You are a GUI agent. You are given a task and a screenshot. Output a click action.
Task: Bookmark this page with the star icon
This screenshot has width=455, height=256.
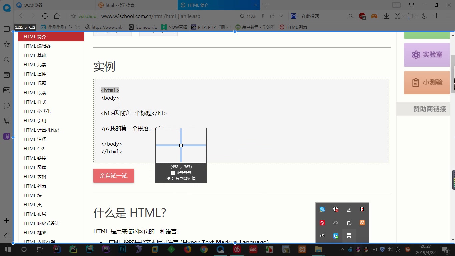click(x=73, y=16)
